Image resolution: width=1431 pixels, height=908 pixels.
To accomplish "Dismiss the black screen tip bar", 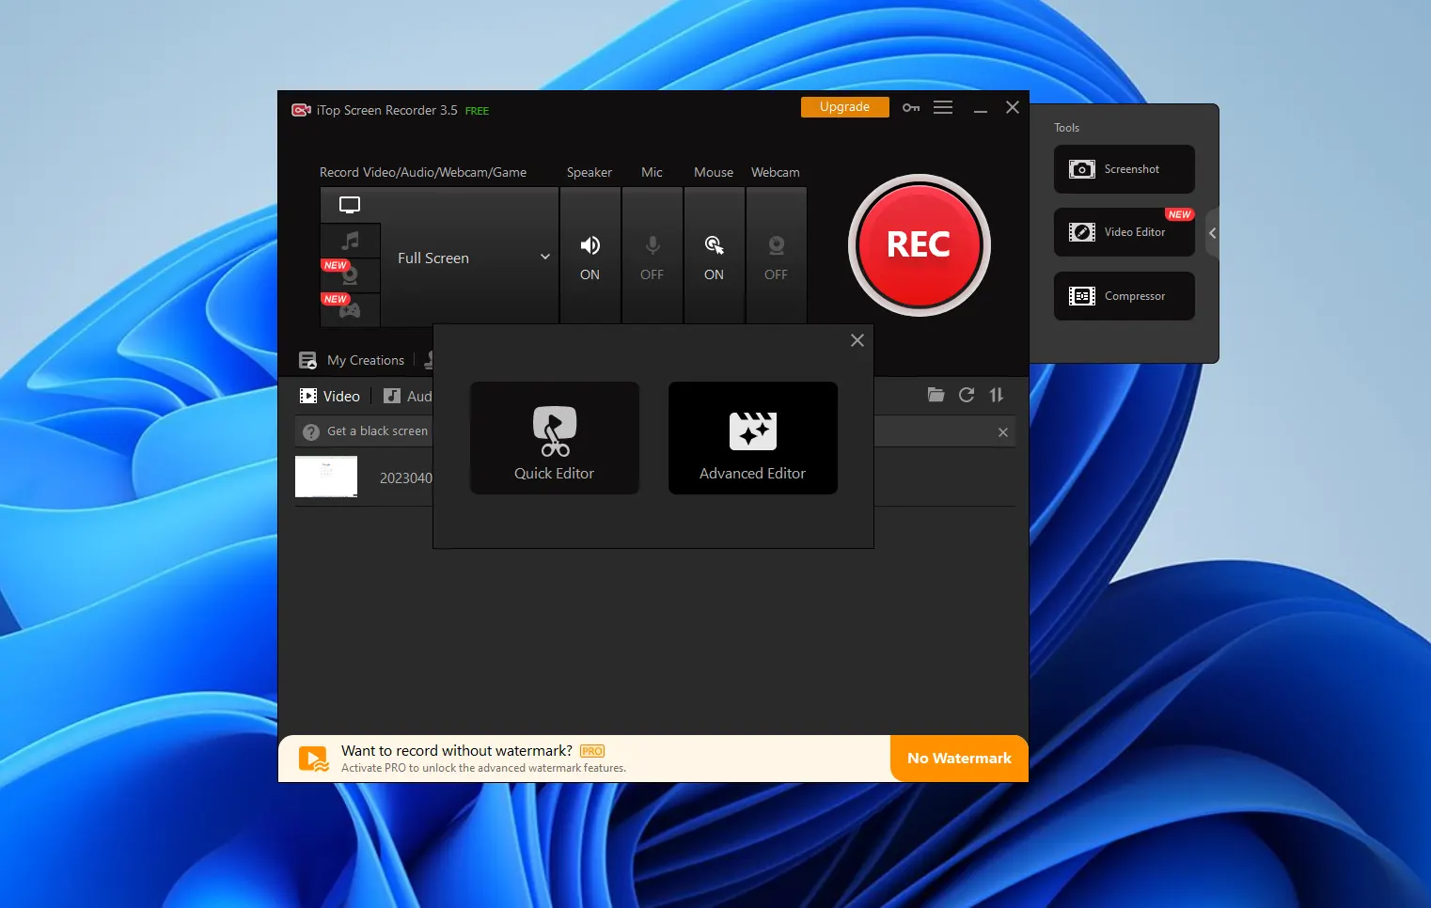I will tap(1003, 432).
